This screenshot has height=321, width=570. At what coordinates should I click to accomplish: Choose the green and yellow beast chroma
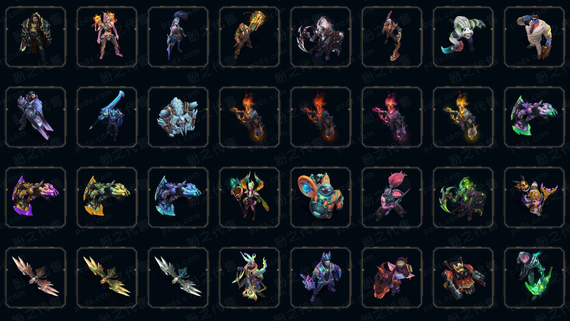click(x=107, y=197)
